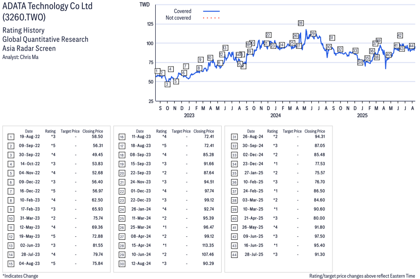Click numbered box 44 in the table
The width and height of the screenshot is (420, 279).
[x=234, y=255]
